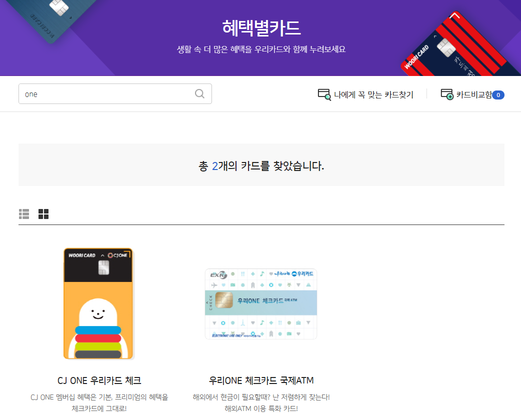Toggle grid view for search results

coord(43,213)
